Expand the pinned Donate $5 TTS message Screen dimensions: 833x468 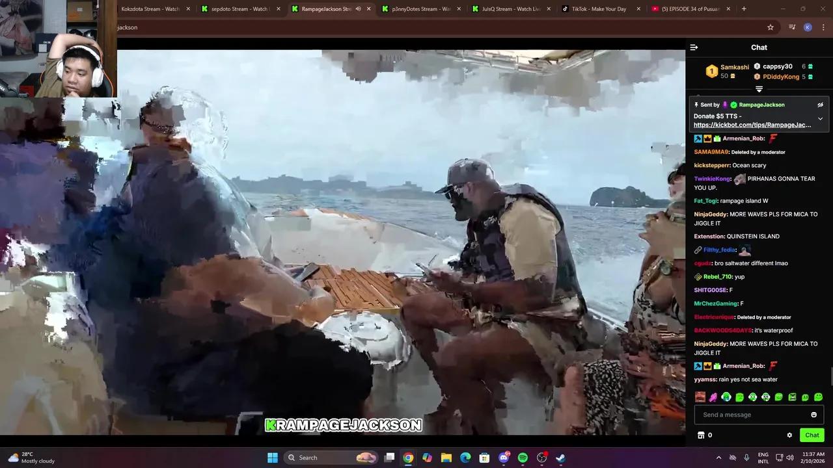[x=820, y=119]
